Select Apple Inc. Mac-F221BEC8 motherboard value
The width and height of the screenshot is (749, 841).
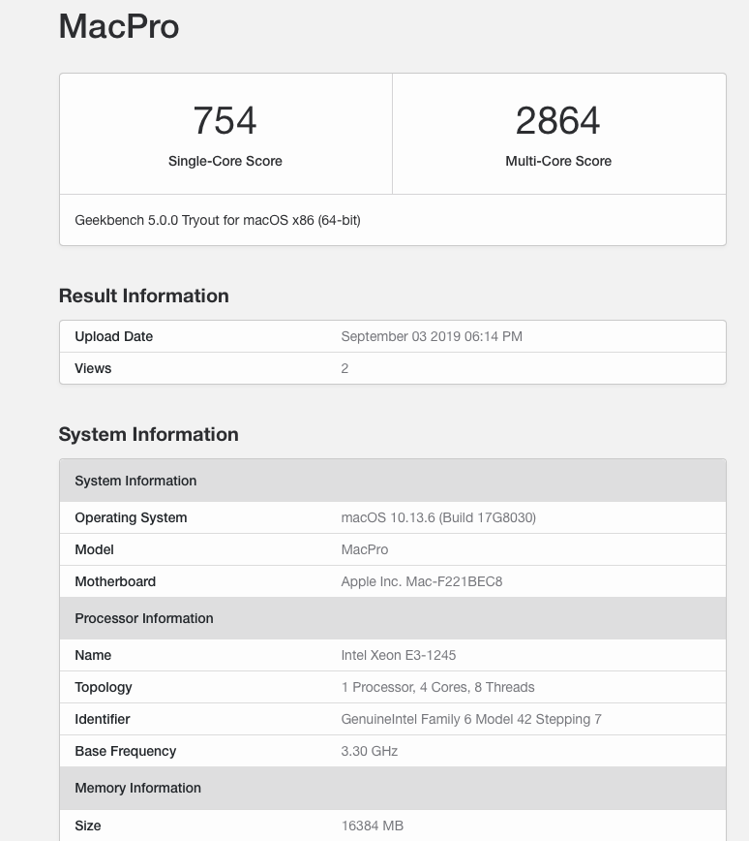(x=422, y=581)
